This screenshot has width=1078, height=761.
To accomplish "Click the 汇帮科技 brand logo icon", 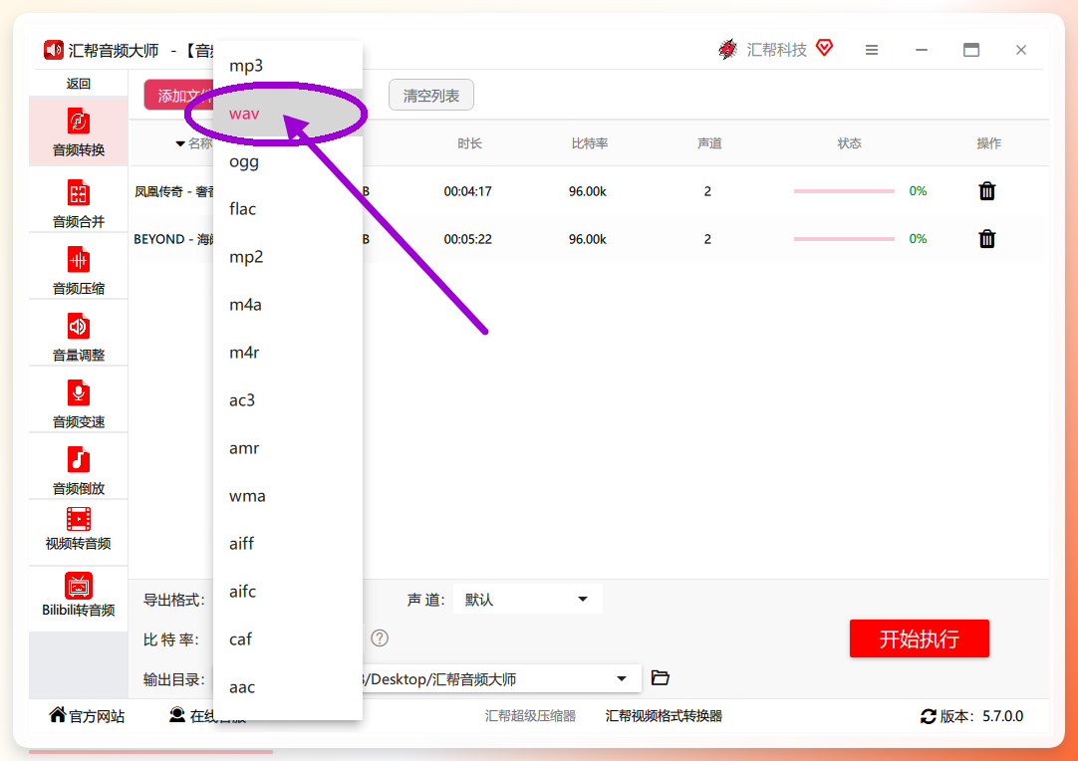I will pyautogui.click(x=727, y=50).
